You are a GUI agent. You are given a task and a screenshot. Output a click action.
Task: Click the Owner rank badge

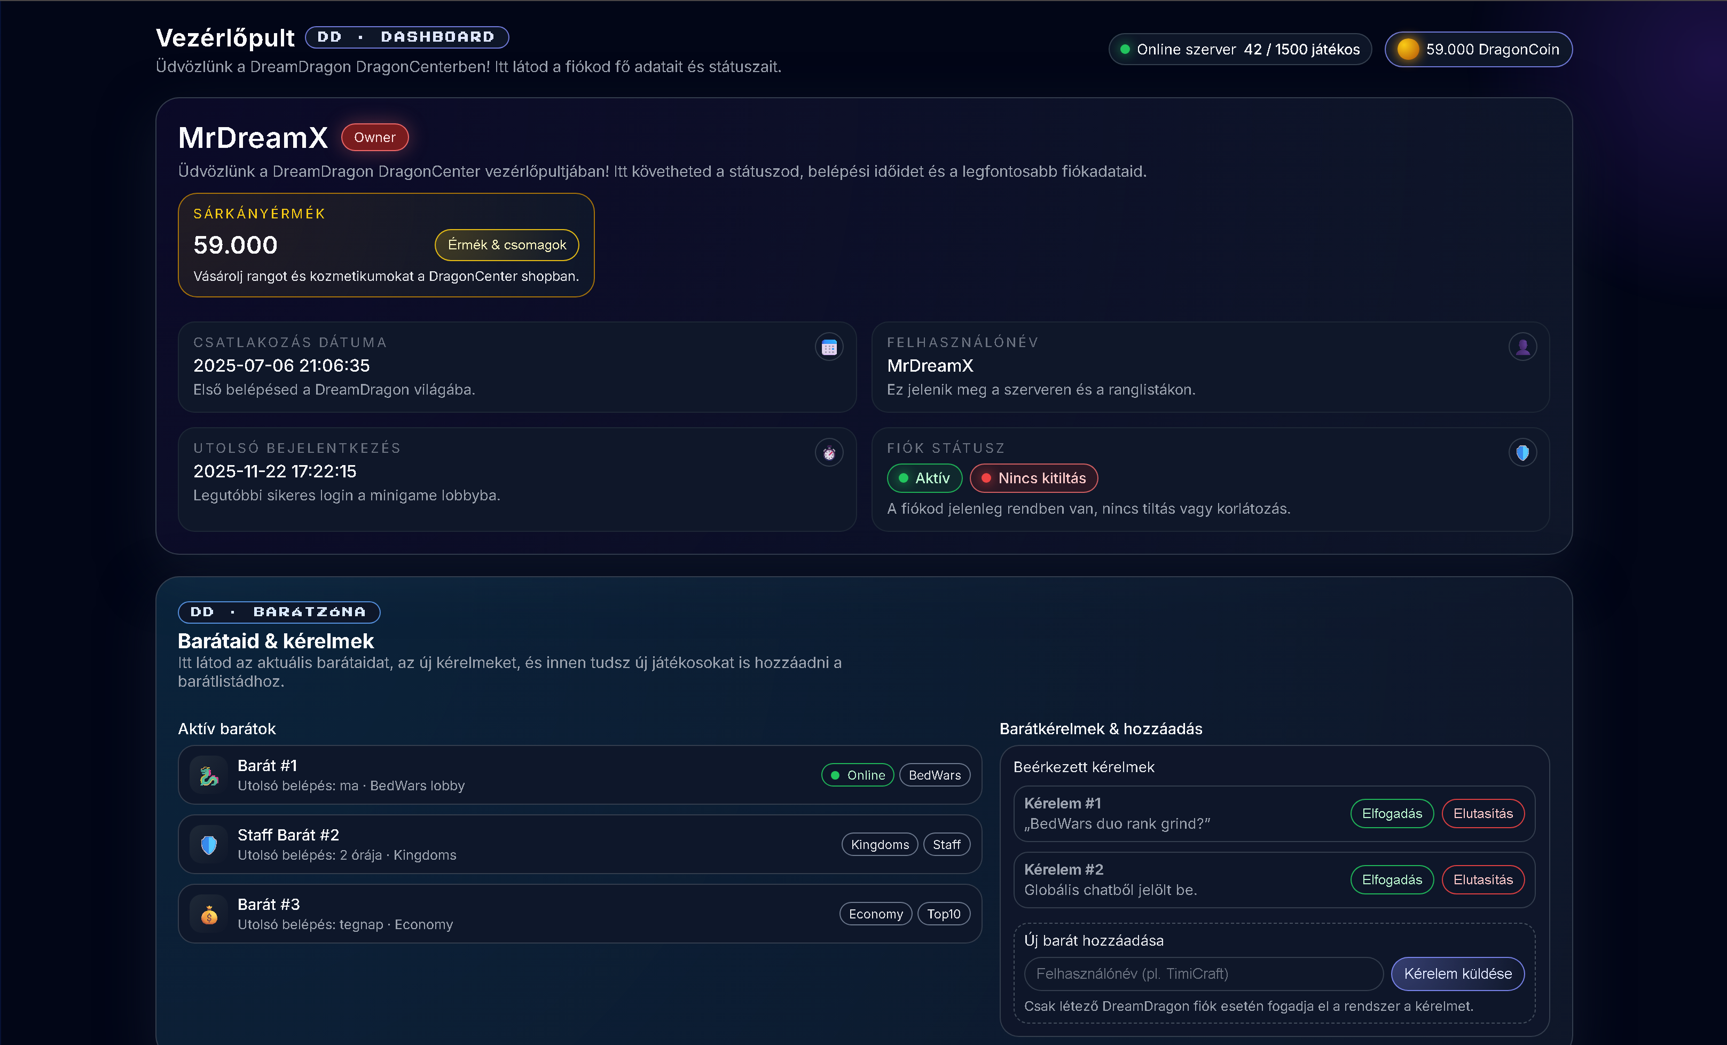[x=374, y=137]
